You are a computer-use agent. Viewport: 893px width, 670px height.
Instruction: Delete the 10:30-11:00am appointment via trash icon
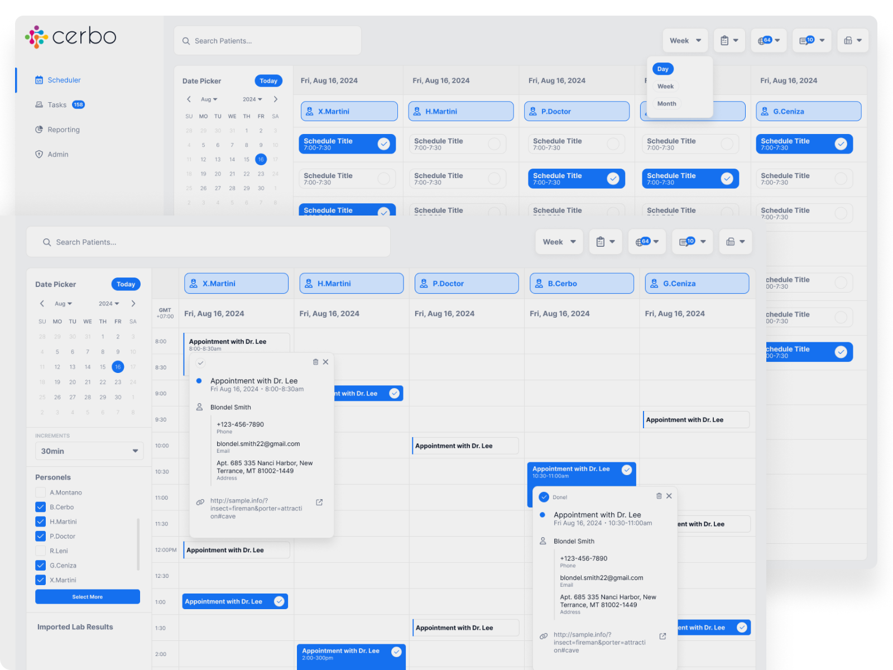(x=659, y=496)
